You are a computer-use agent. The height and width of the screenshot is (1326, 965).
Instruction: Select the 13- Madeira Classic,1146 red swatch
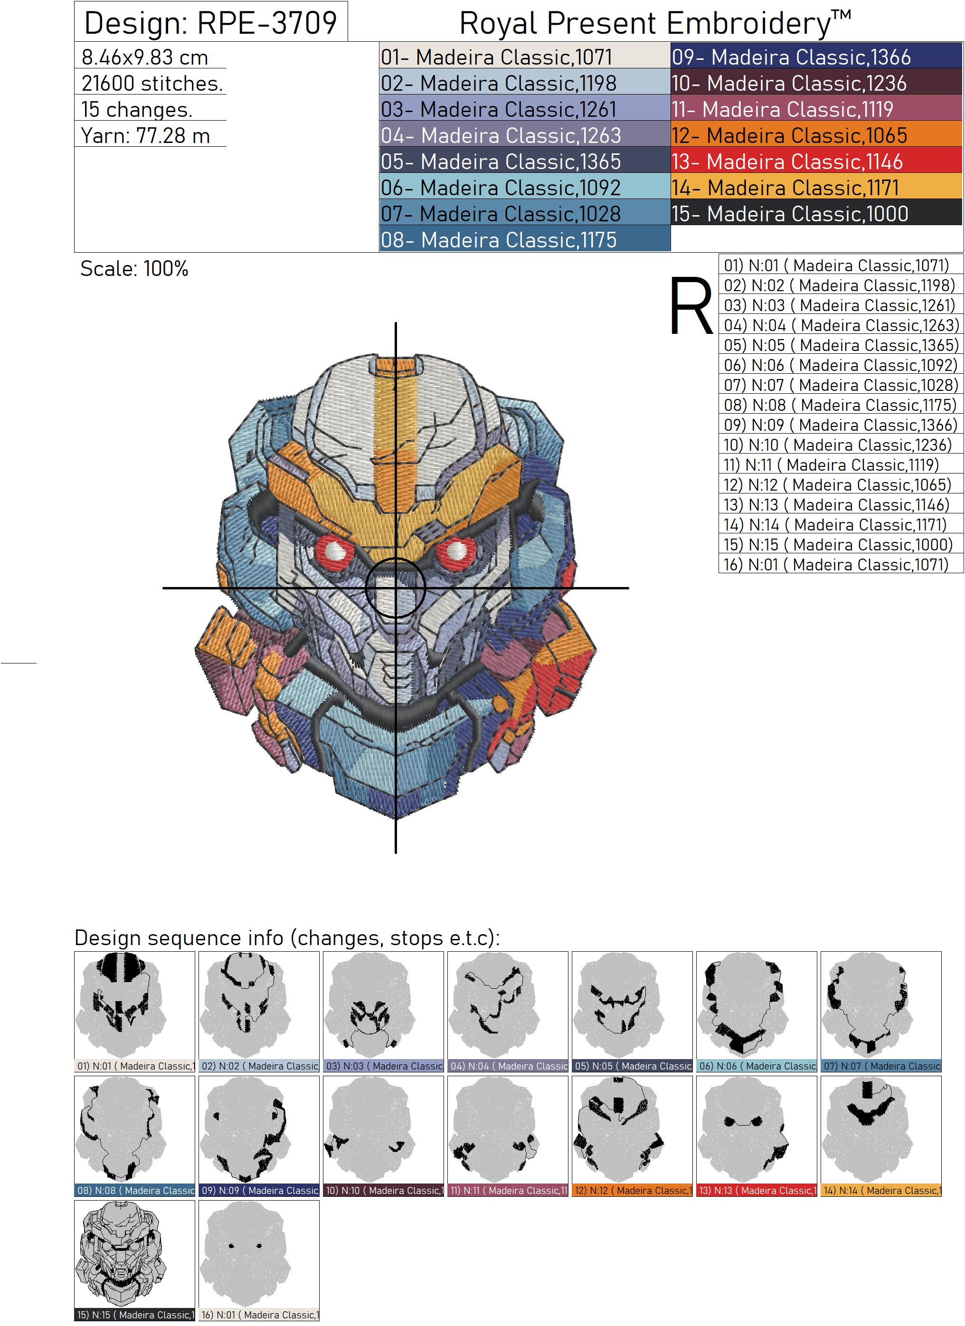tap(815, 161)
